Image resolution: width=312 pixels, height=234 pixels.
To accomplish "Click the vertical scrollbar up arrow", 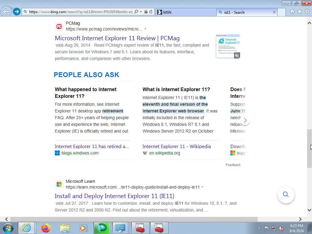I will [309, 23].
